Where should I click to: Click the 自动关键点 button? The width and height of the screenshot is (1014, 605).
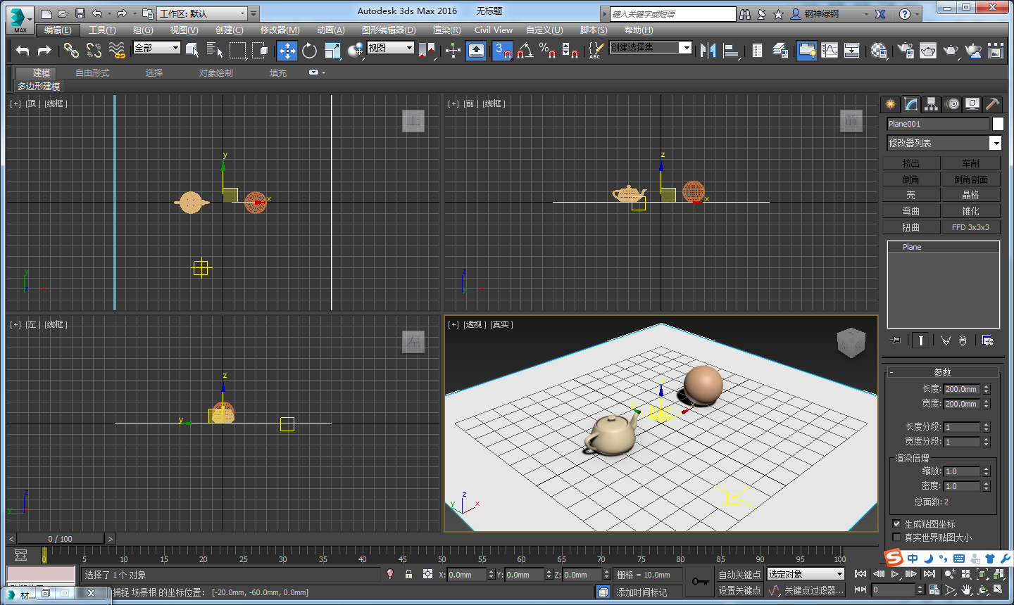pos(739,575)
